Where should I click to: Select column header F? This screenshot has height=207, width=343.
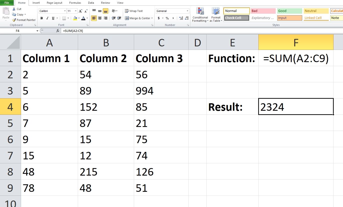click(x=296, y=43)
